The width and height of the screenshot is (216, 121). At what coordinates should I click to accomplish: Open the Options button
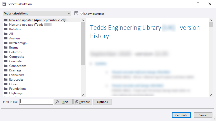[102, 102]
